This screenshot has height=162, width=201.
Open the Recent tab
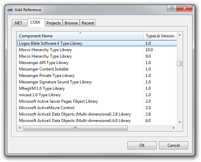pos(88,23)
